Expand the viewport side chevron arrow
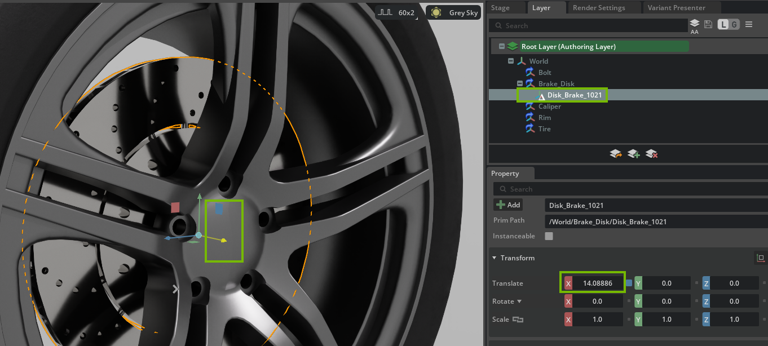The width and height of the screenshot is (768, 346). tap(175, 289)
